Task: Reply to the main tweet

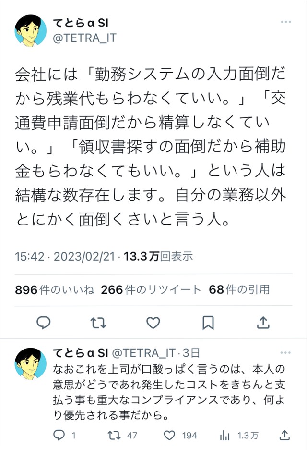Action: (x=44, y=323)
